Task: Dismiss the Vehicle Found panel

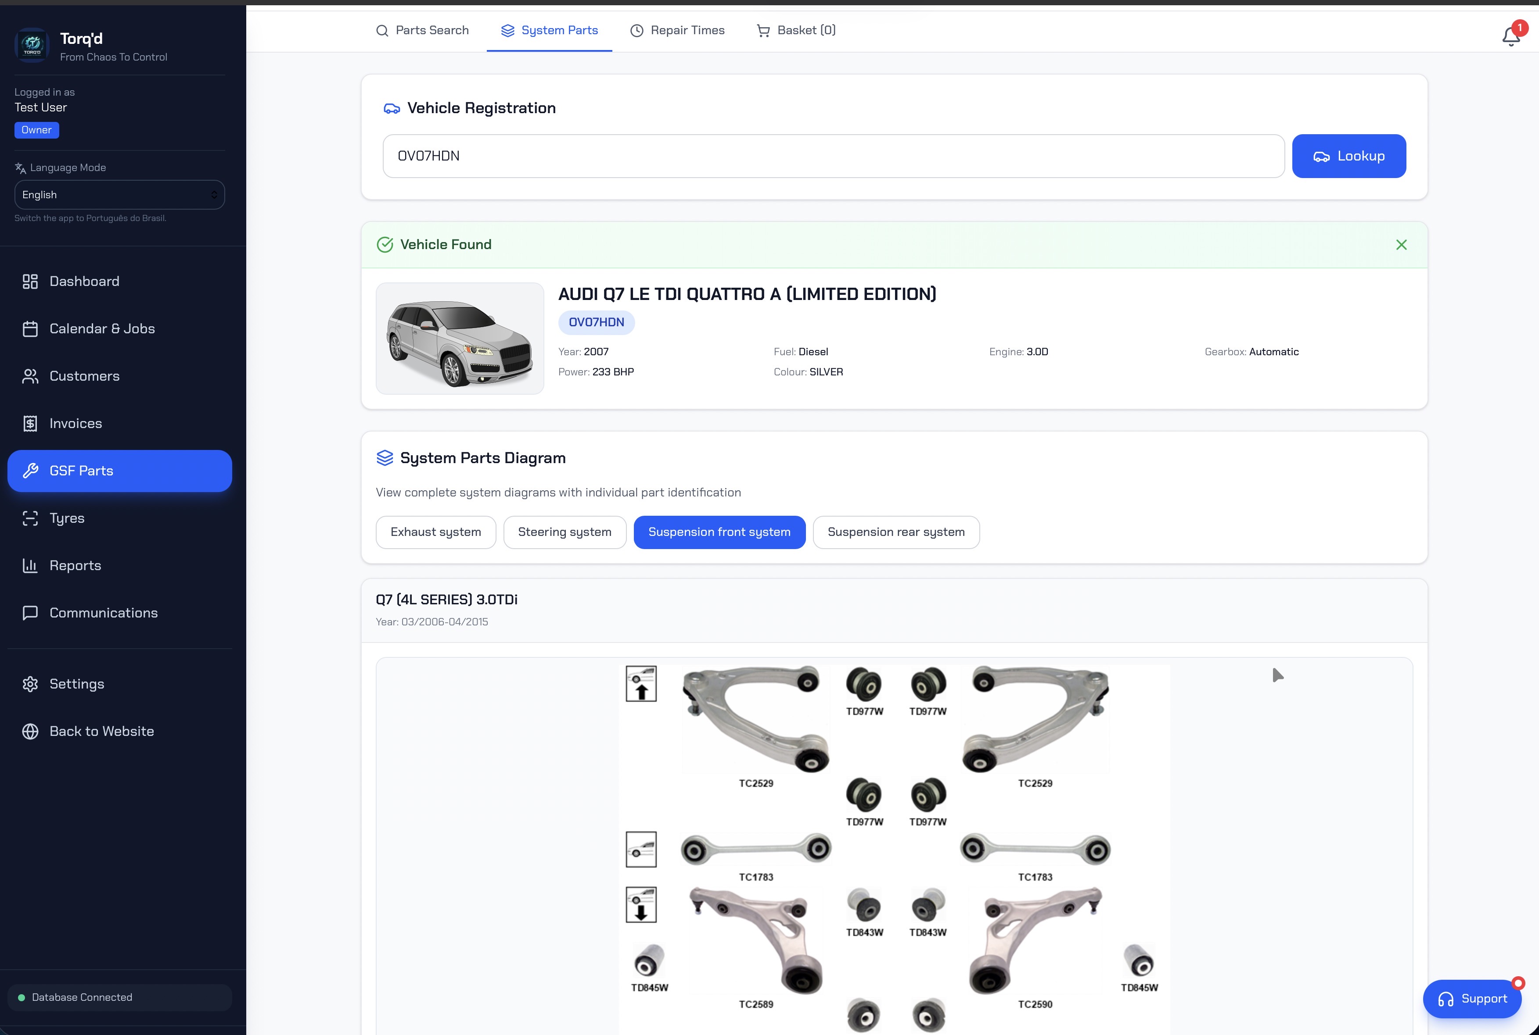Action: click(1401, 245)
